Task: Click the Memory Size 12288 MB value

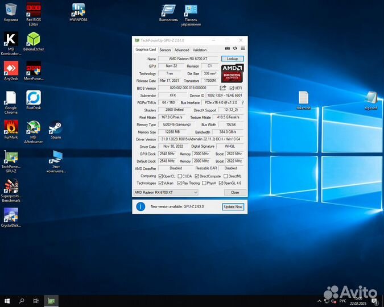Action: tap(172, 132)
